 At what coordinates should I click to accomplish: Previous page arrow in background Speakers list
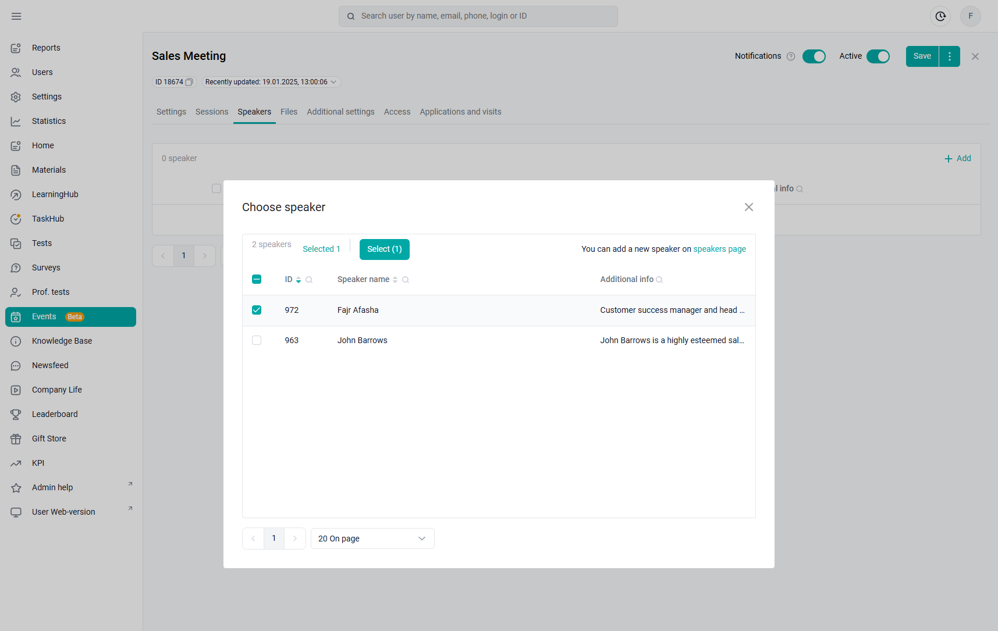163,256
